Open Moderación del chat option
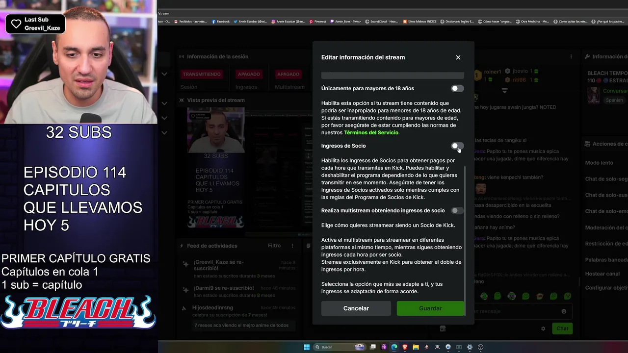The width and height of the screenshot is (628, 353). click(606, 227)
